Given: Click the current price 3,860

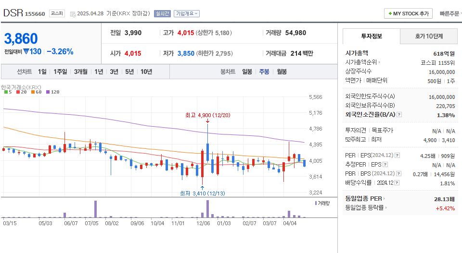Looking at the screenshot, I should (x=21, y=38).
